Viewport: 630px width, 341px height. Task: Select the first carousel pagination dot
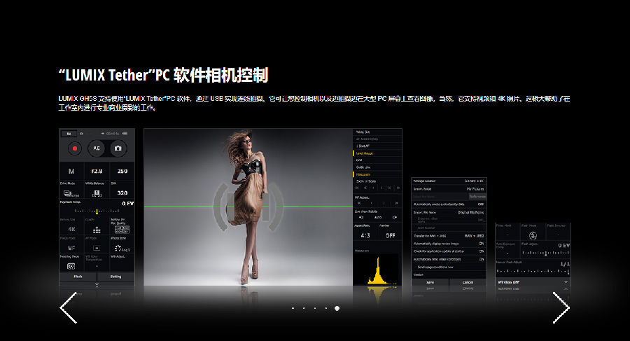[x=293, y=308]
